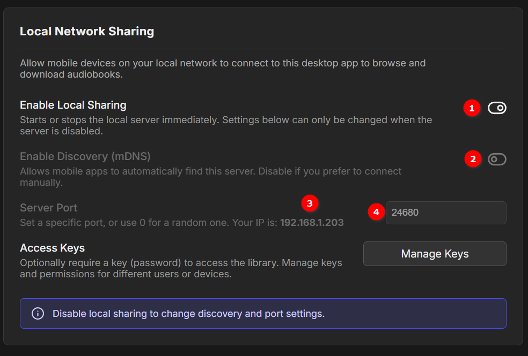Open the Manage Keys dialog
This screenshot has width=528, height=356.
click(435, 254)
